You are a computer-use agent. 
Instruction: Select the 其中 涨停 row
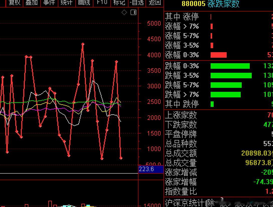pos(182,17)
